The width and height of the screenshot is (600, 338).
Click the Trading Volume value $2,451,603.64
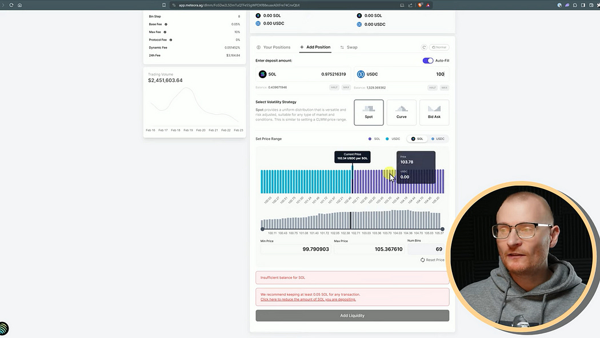(x=165, y=81)
